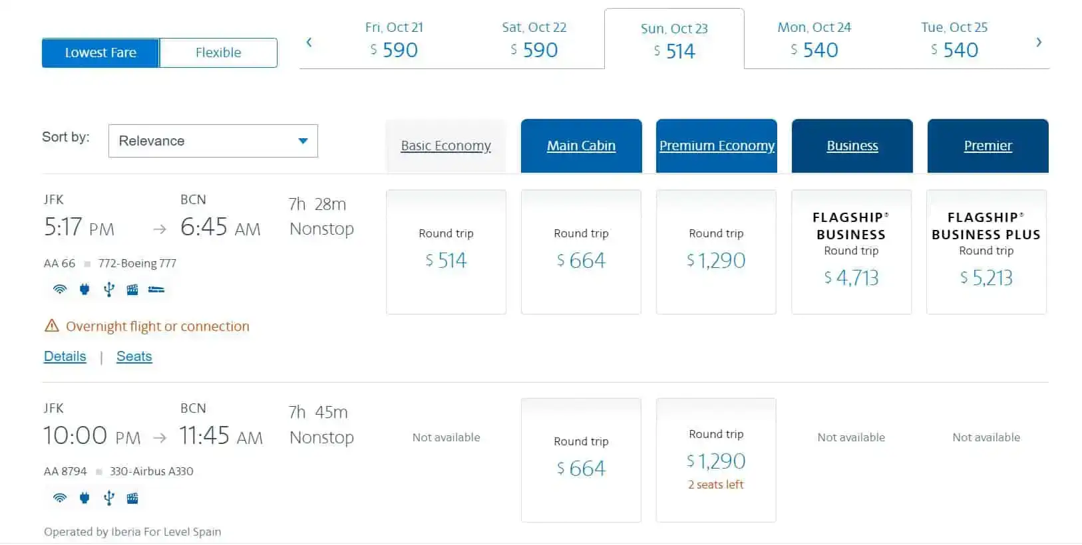The height and width of the screenshot is (545, 1082).
Task: Click the USB icon for flight AA 66
Action: (109, 289)
